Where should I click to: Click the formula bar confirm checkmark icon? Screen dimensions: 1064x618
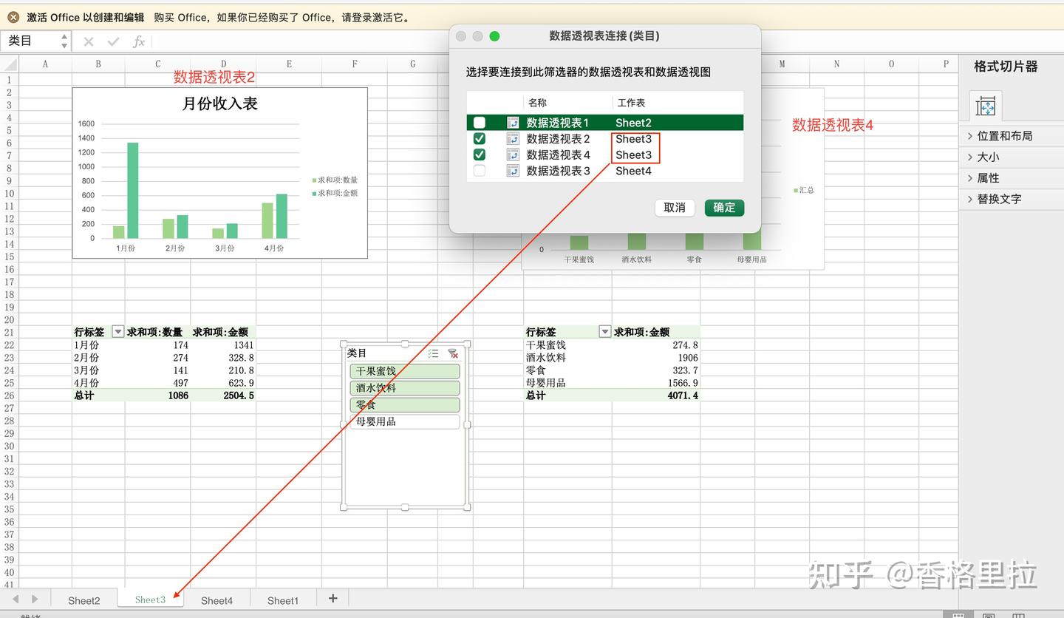[113, 41]
